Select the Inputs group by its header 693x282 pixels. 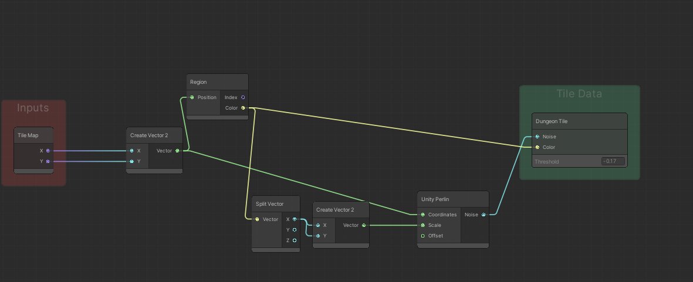point(33,108)
